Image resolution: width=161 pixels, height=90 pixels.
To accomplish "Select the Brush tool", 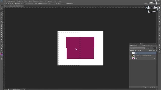I will click(x=2, y=24).
